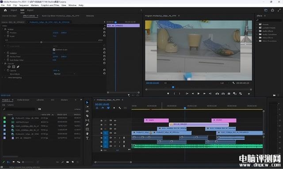Select the Hand tool
The image size is (283, 169).
click(x=87, y=134)
